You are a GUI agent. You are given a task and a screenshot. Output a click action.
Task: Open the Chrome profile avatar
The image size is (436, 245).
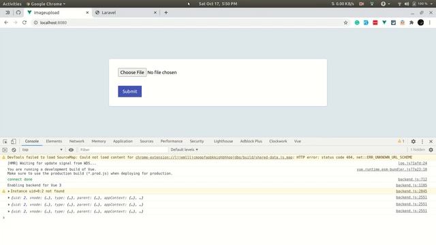[x=421, y=22]
